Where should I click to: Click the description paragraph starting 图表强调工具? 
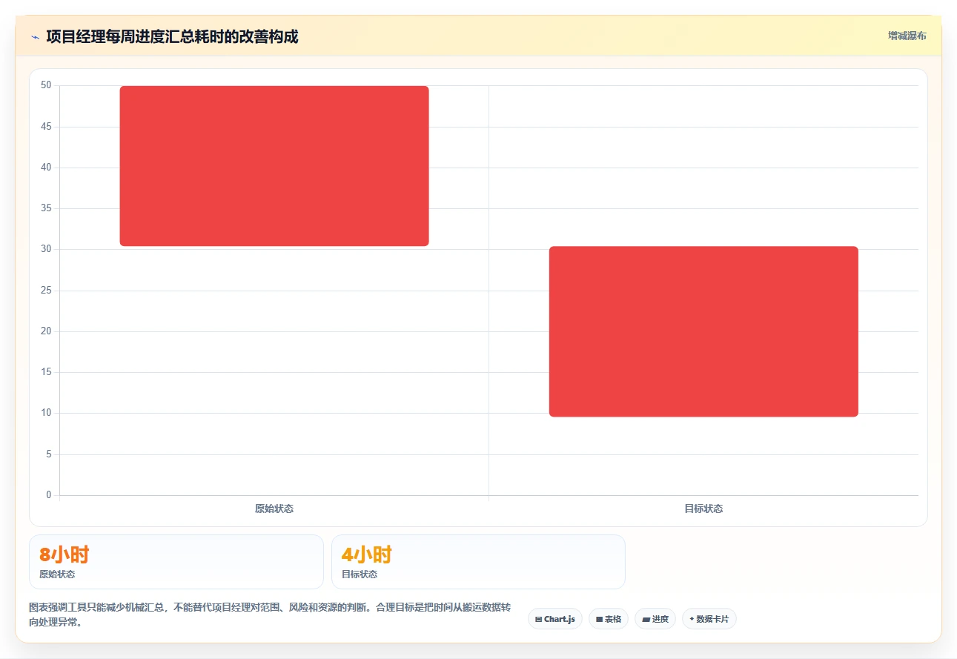(x=270, y=615)
